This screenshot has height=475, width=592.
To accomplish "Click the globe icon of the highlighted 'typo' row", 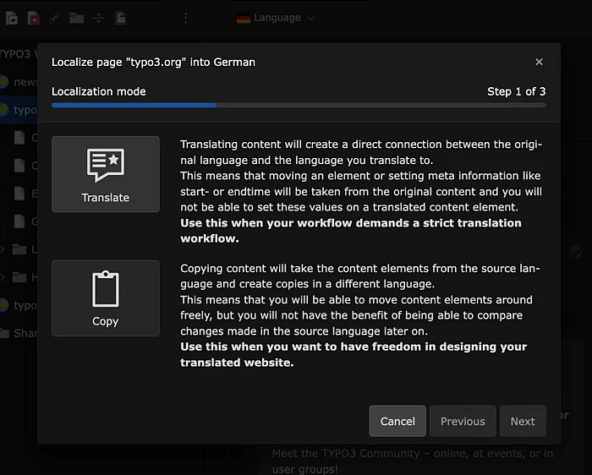I will click(4, 110).
